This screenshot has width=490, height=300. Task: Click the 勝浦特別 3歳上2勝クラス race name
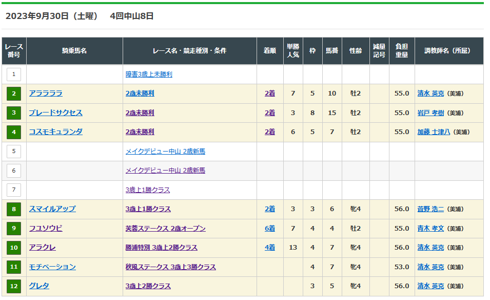point(161,248)
